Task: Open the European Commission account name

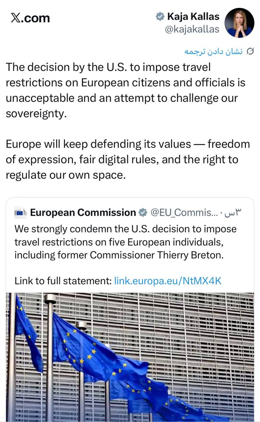Action: point(83,213)
